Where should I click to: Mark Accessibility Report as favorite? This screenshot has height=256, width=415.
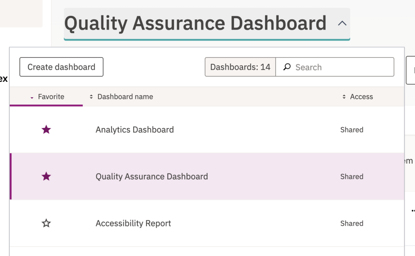(x=46, y=223)
